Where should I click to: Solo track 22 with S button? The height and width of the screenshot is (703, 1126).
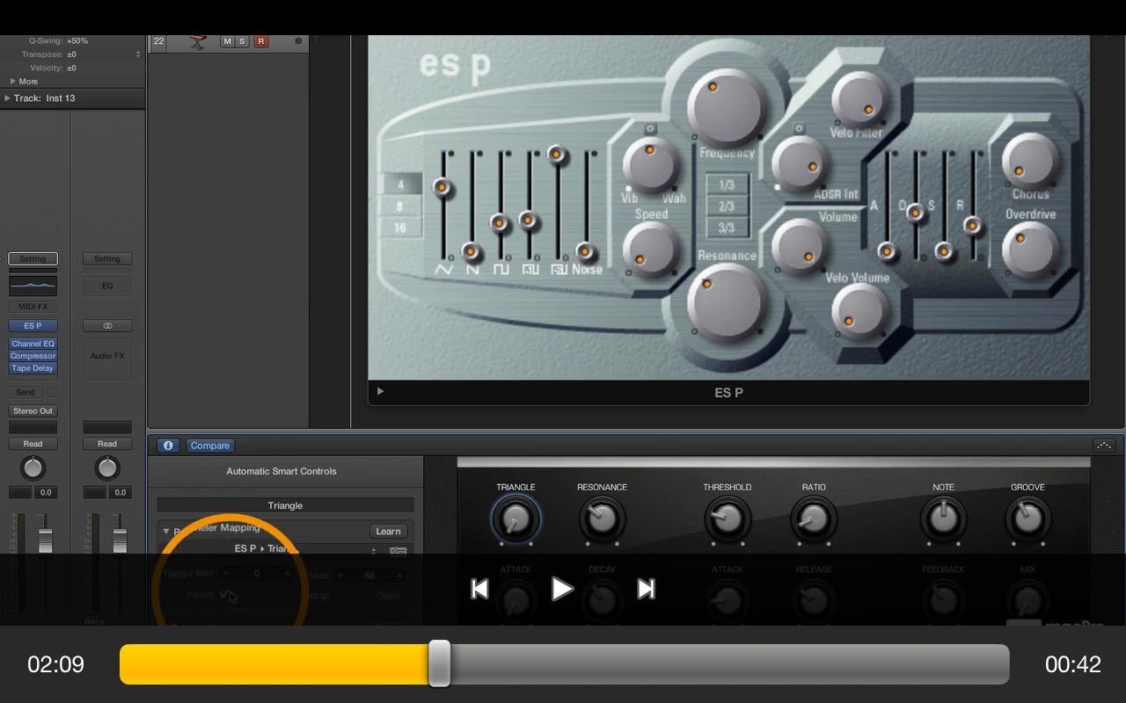pos(242,41)
